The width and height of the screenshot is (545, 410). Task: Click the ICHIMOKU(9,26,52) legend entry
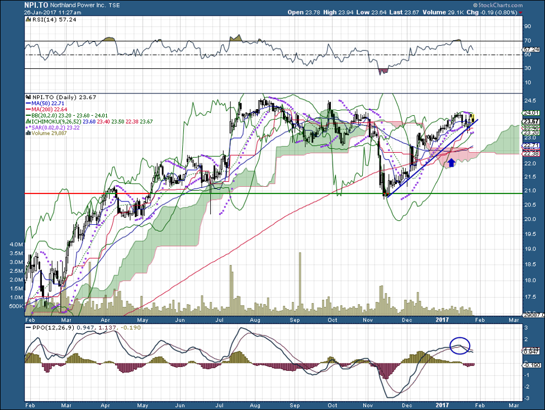92,122
